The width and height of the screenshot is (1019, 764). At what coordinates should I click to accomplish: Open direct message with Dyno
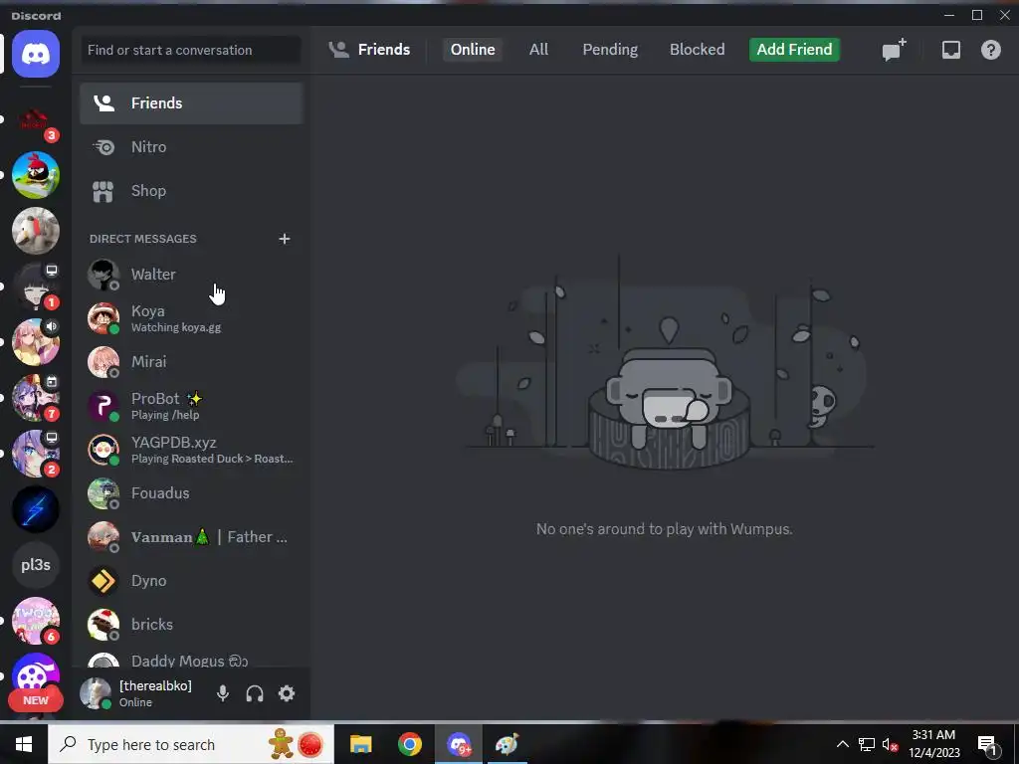tap(191, 581)
